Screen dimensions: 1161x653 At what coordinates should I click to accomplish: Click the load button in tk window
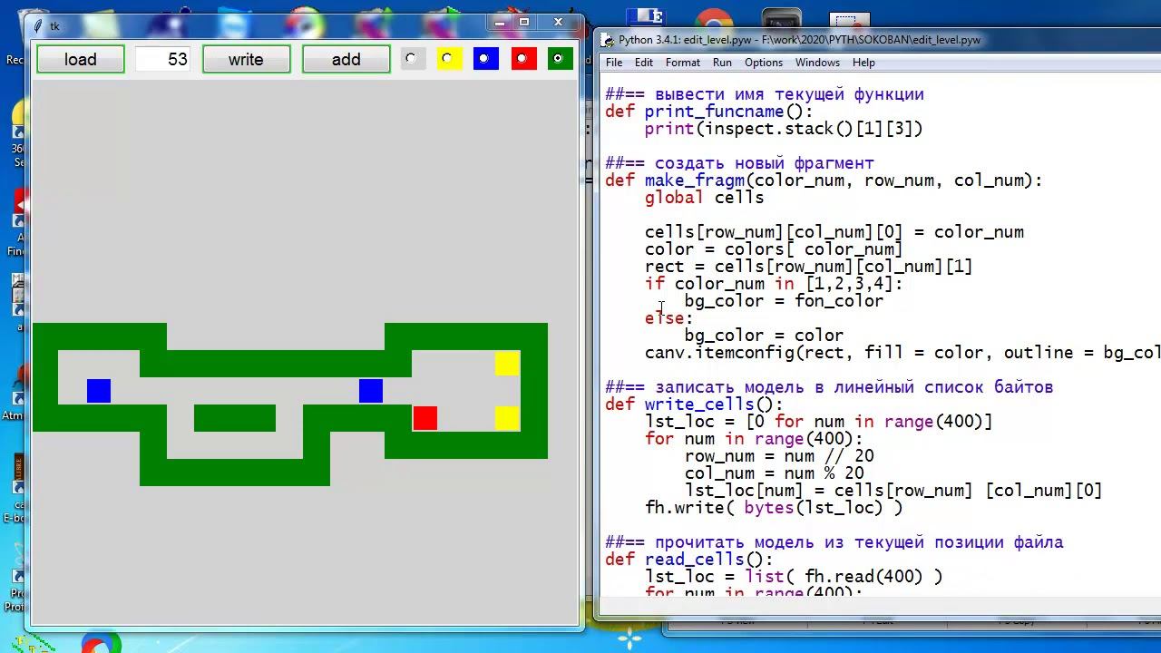(x=80, y=60)
